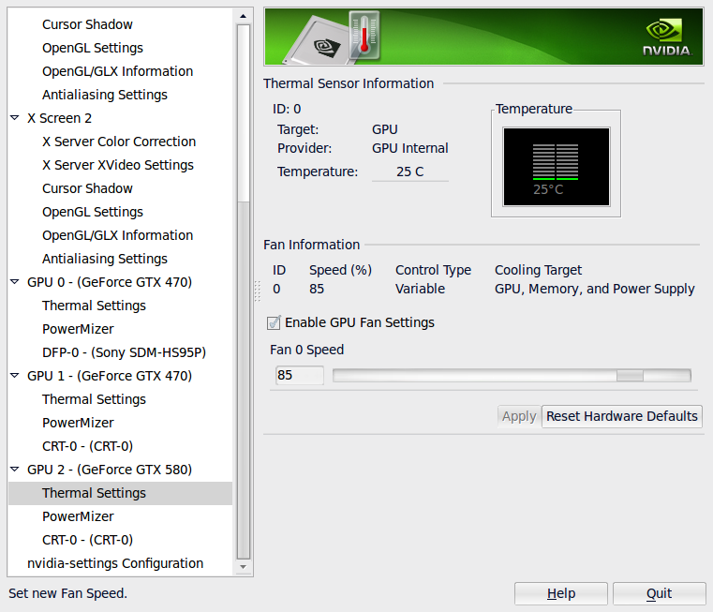Click the Quit button

(659, 593)
